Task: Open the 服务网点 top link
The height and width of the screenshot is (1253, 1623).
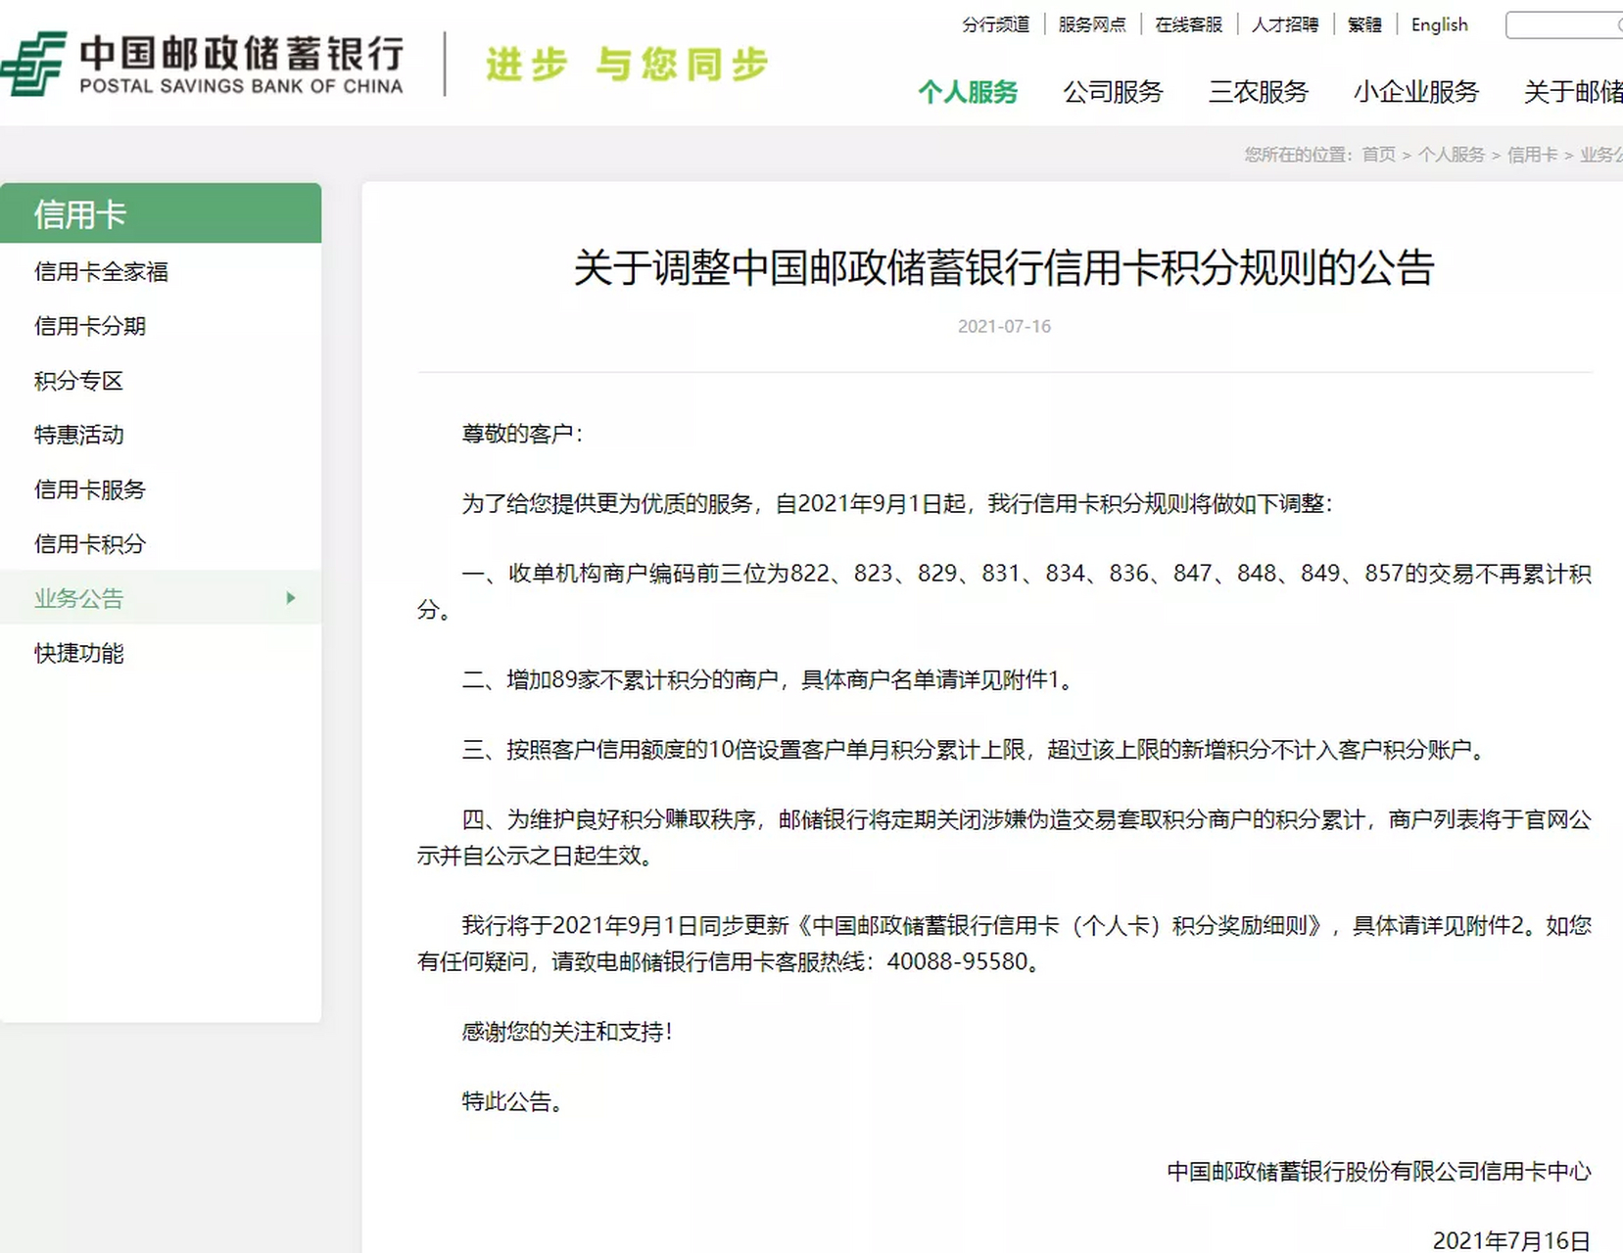Action: click(1092, 24)
